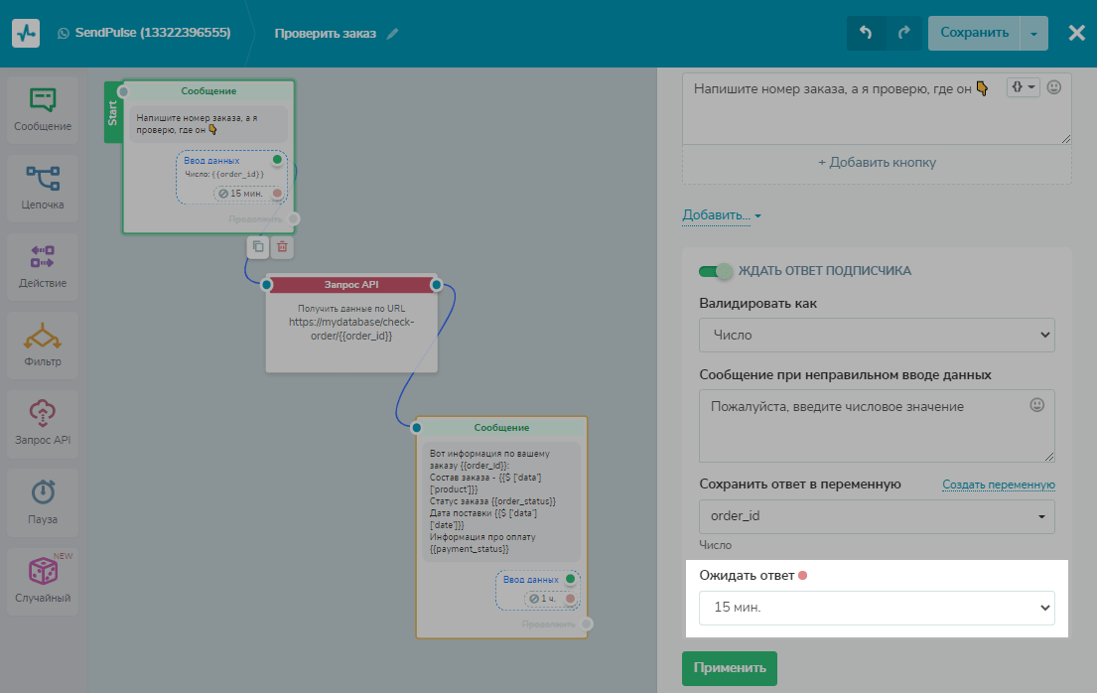Add a Действие block from sidebar
Viewport: 1097px width, 693px height.
[x=43, y=267]
